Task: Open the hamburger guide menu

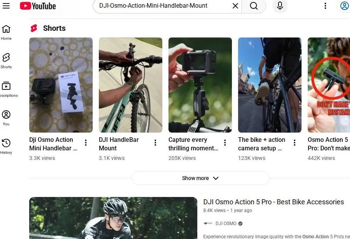Action: click(x=6, y=6)
